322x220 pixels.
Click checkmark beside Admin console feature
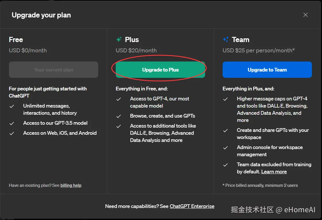[225, 148]
